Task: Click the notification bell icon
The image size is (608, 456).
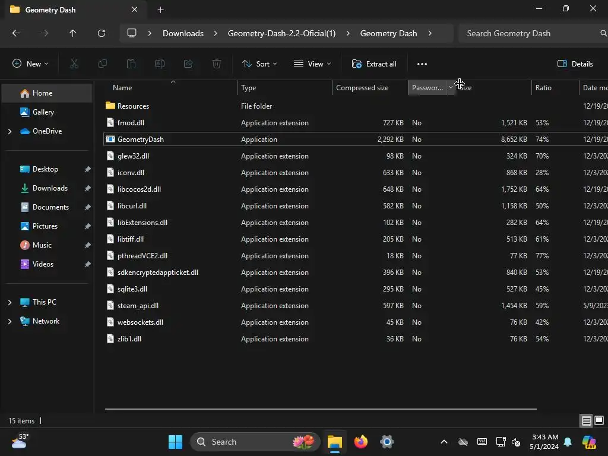Action: coord(568,442)
